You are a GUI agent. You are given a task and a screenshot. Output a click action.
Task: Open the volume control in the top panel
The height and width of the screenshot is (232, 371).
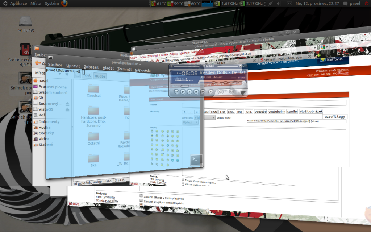click(x=279, y=4)
